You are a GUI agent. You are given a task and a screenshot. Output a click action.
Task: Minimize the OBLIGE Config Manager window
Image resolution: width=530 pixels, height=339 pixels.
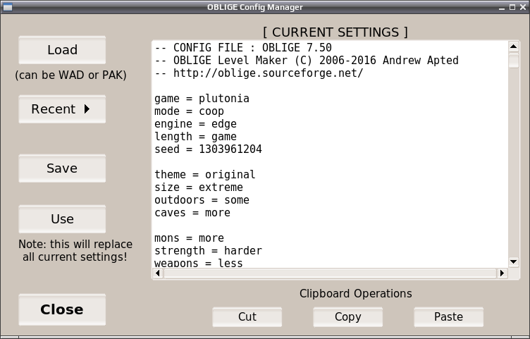(502, 7)
